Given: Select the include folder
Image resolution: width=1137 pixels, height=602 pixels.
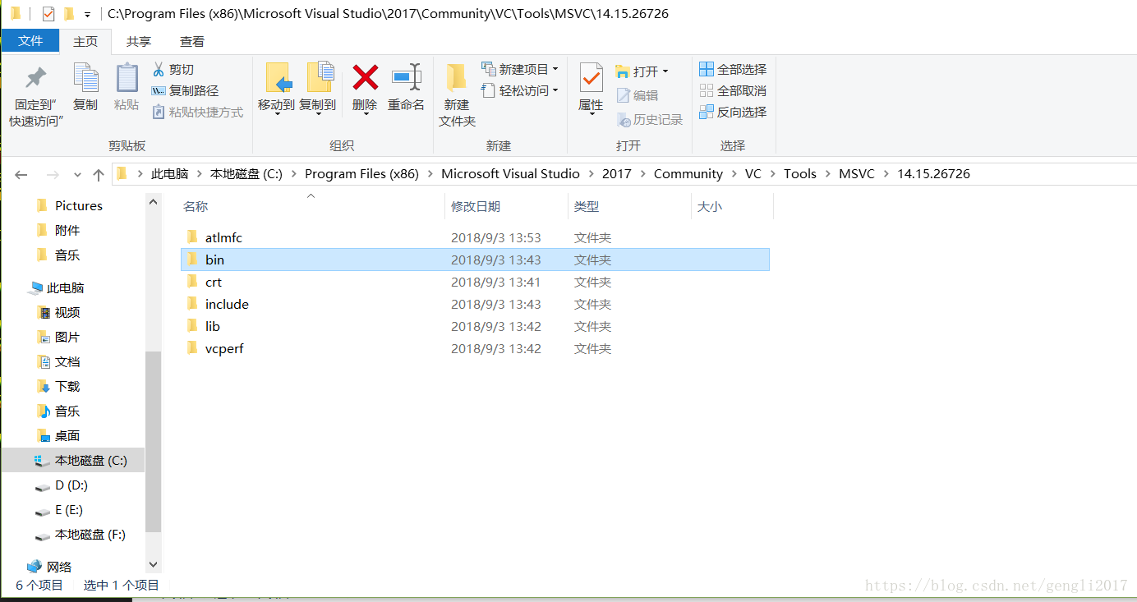Looking at the screenshot, I should click(x=475, y=304).
